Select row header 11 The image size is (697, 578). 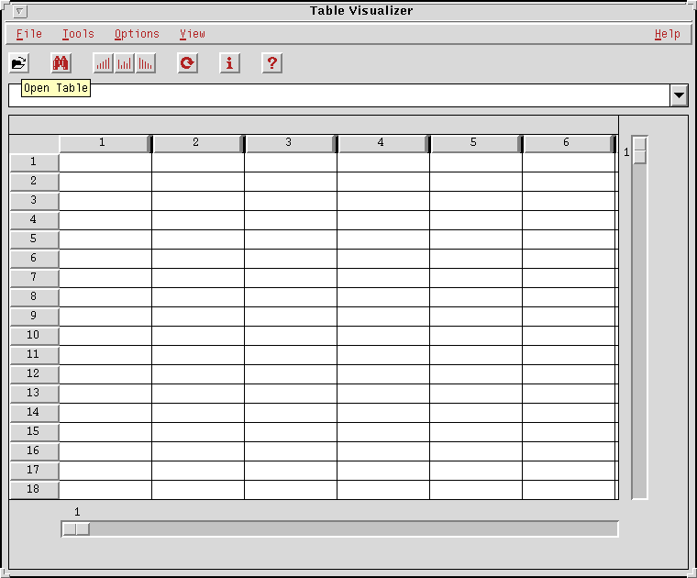point(34,355)
